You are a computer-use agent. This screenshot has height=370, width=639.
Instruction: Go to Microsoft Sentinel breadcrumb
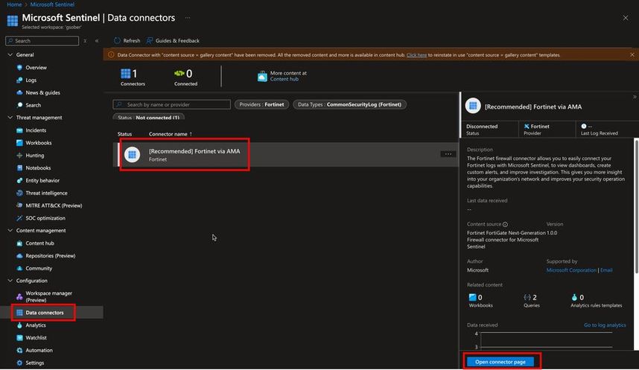pos(52,4)
